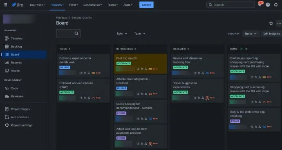Click the project avatar at the top of the sidebar
The height and width of the screenshot is (150, 282).
pyautogui.click(x=19, y=19)
